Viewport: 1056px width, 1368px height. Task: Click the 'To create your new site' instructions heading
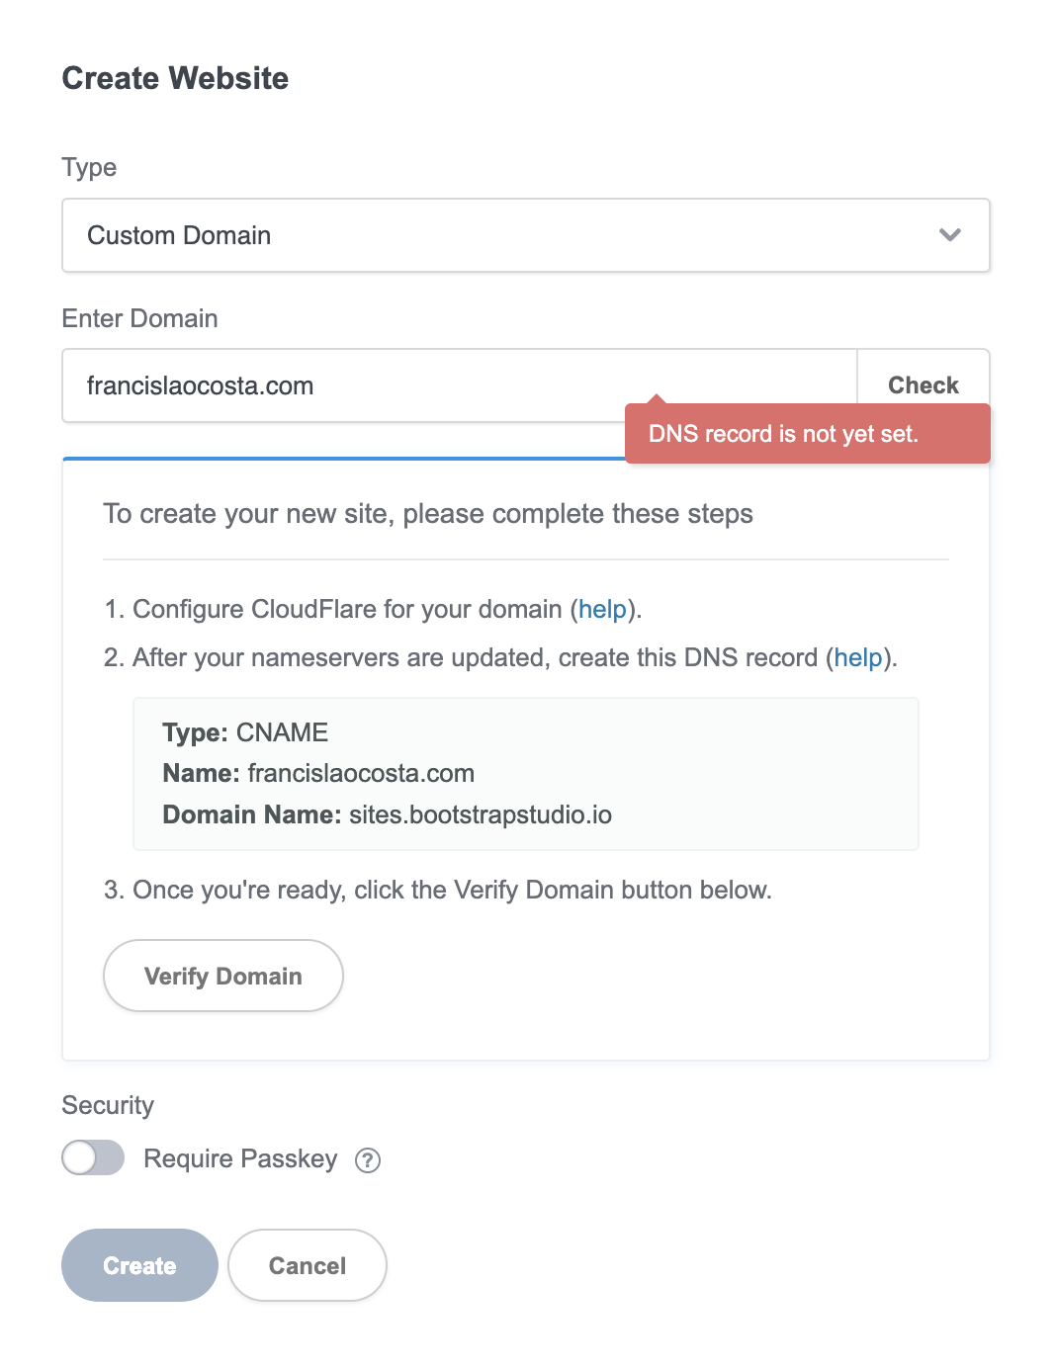click(427, 514)
